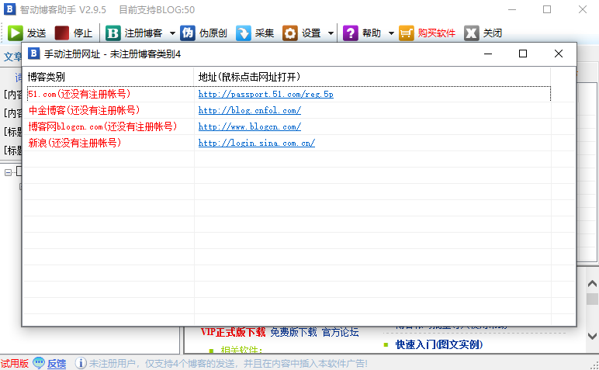Open the login.sina.com.cn link
Viewport: 599px width, 370px height.
(256, 144)
